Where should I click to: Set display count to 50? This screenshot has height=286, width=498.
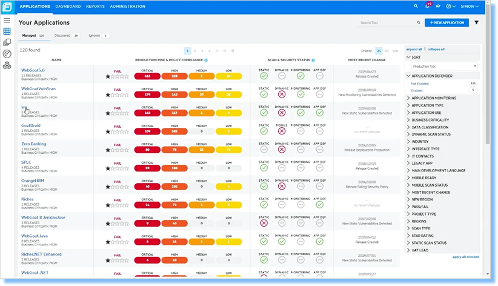coord(387,51)
